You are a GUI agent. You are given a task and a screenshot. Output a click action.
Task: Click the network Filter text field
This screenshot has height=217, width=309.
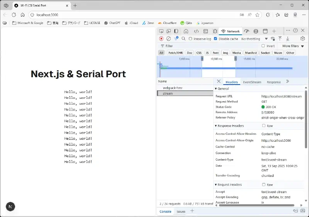(209, 46)
